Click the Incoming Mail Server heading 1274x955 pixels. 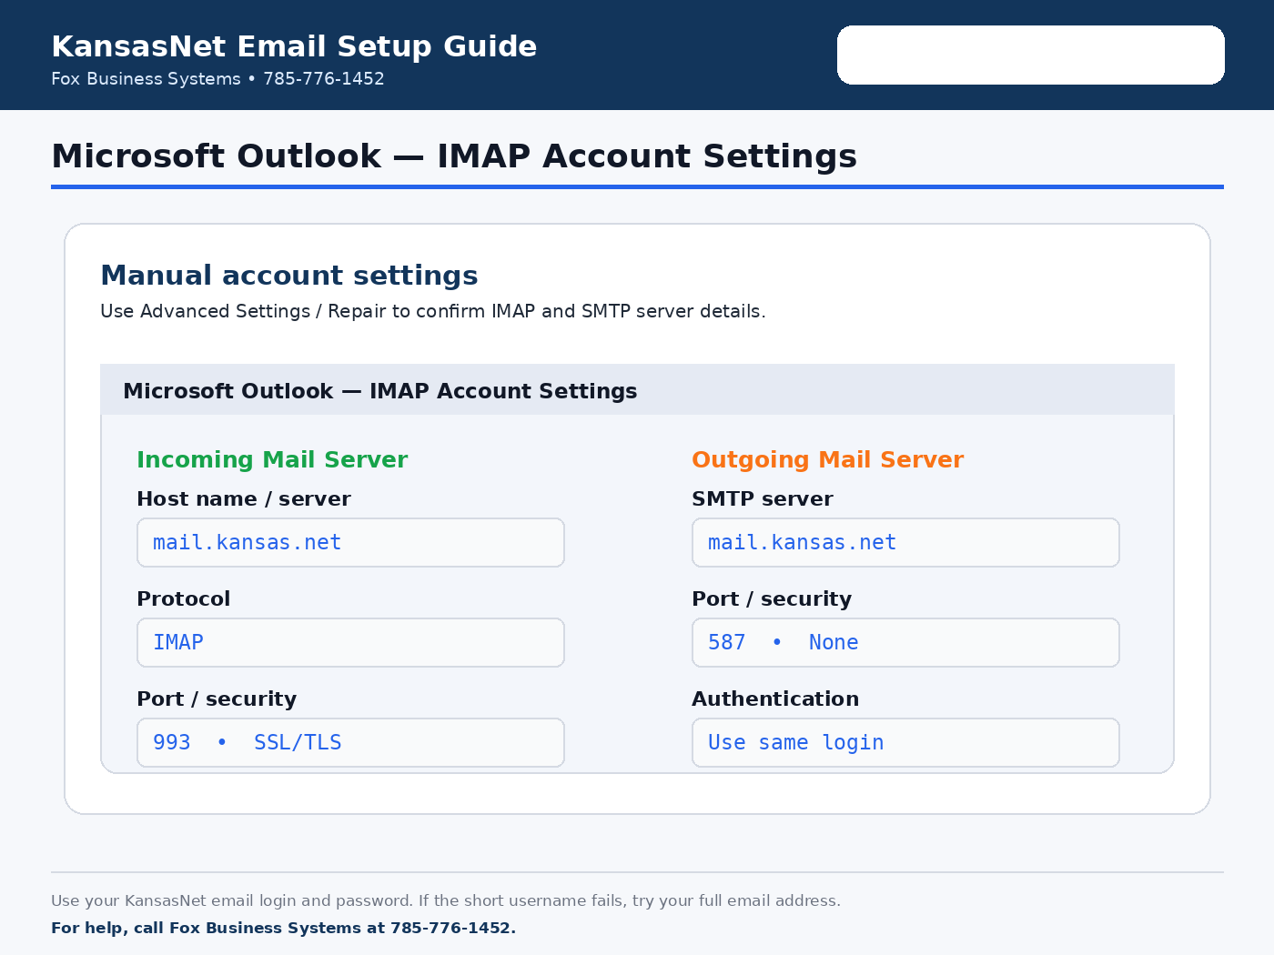click(272, 460)
